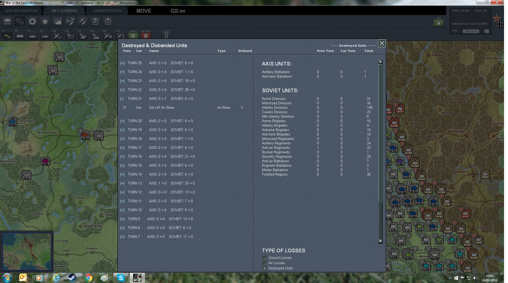Open the gear settings toolbar icon
The image size is (508, 283).
[33, 21]
